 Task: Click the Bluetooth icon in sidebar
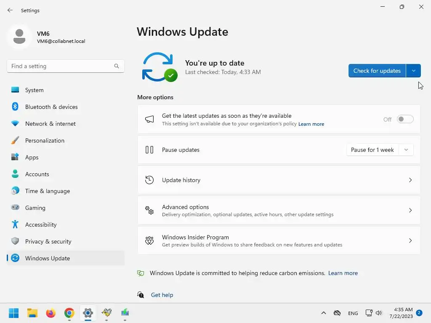pos(15,106)
